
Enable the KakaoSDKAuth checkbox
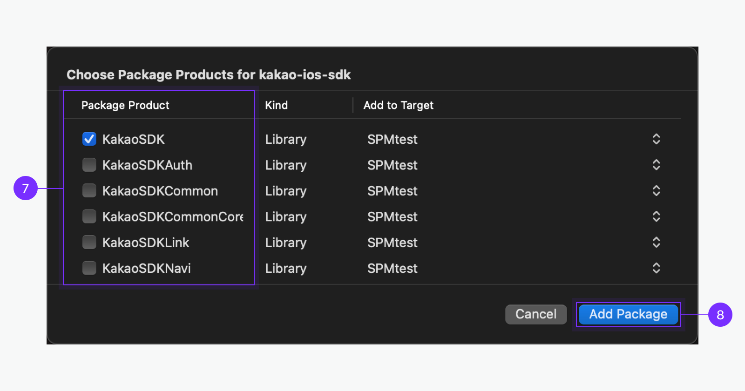tap(89, 165)
